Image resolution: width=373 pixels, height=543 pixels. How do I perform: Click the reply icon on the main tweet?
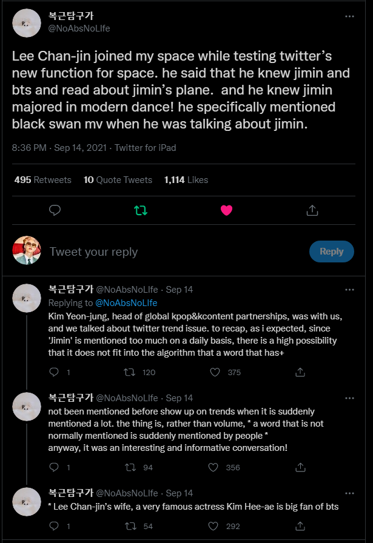(55, 210)
